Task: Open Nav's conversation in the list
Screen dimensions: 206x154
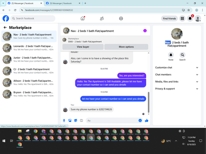Action: (x=29, y=36)
